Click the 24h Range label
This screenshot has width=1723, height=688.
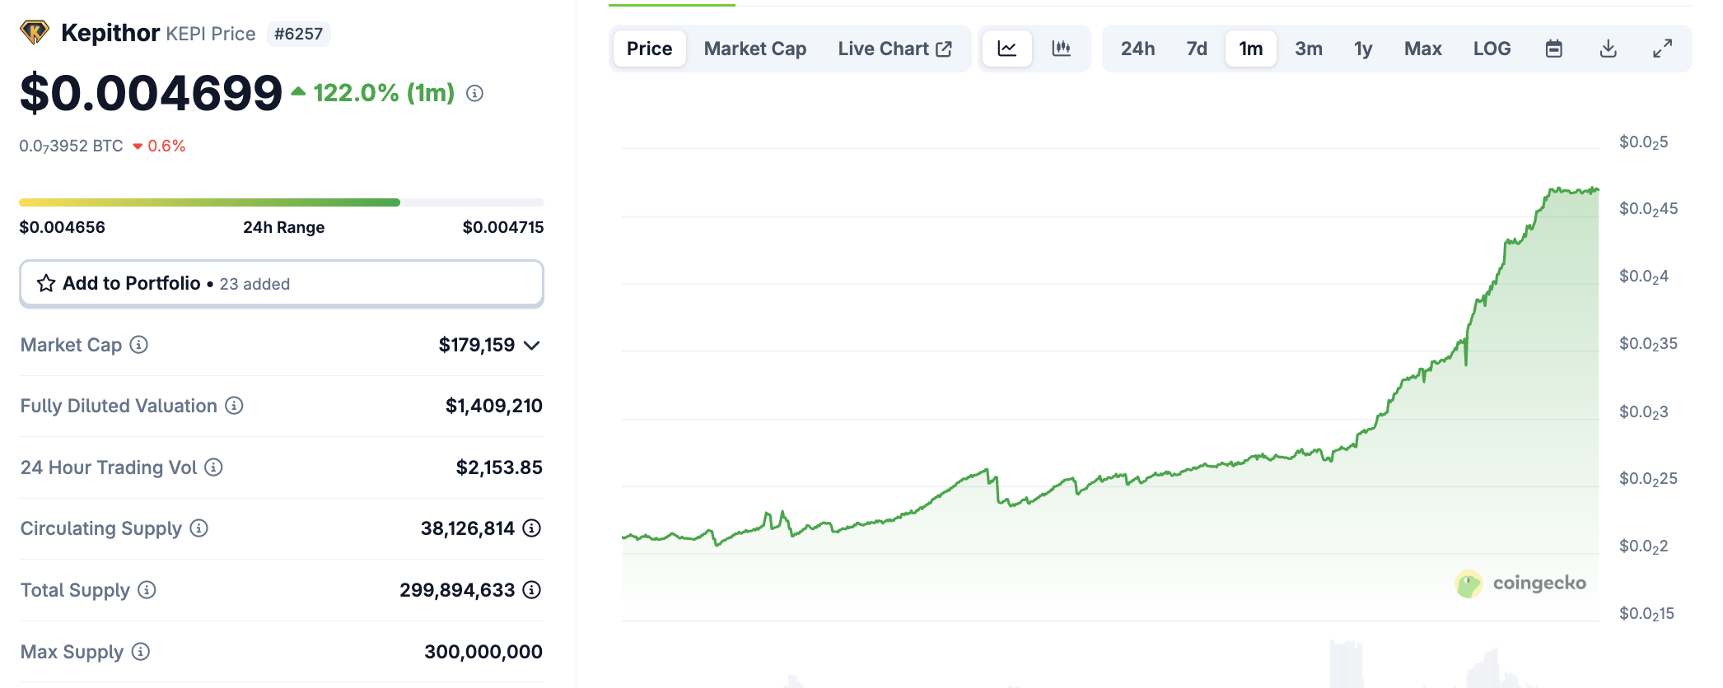[x=284, y=227]
